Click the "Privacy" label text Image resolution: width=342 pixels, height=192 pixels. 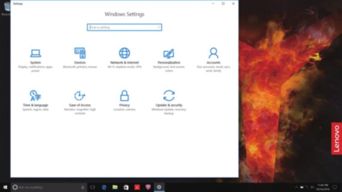tap(124, 105)
